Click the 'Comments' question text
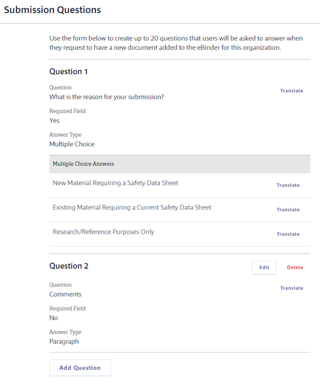 tap(65, 294)
